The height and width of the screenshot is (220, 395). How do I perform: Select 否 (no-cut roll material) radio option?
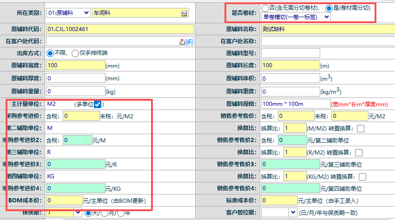pyautogui.click(x=265, y=8)
